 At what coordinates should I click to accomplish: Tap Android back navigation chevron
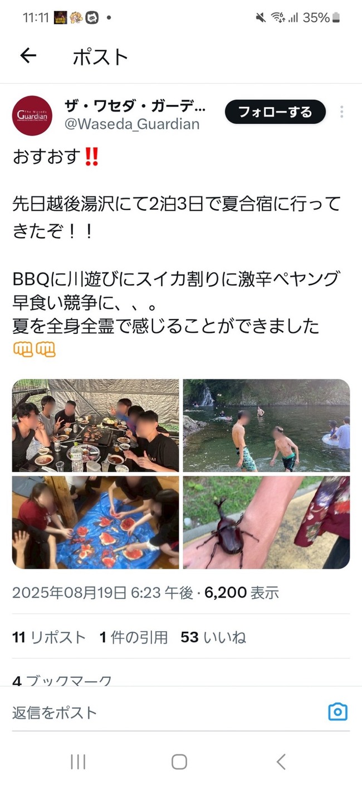point(281,762)
